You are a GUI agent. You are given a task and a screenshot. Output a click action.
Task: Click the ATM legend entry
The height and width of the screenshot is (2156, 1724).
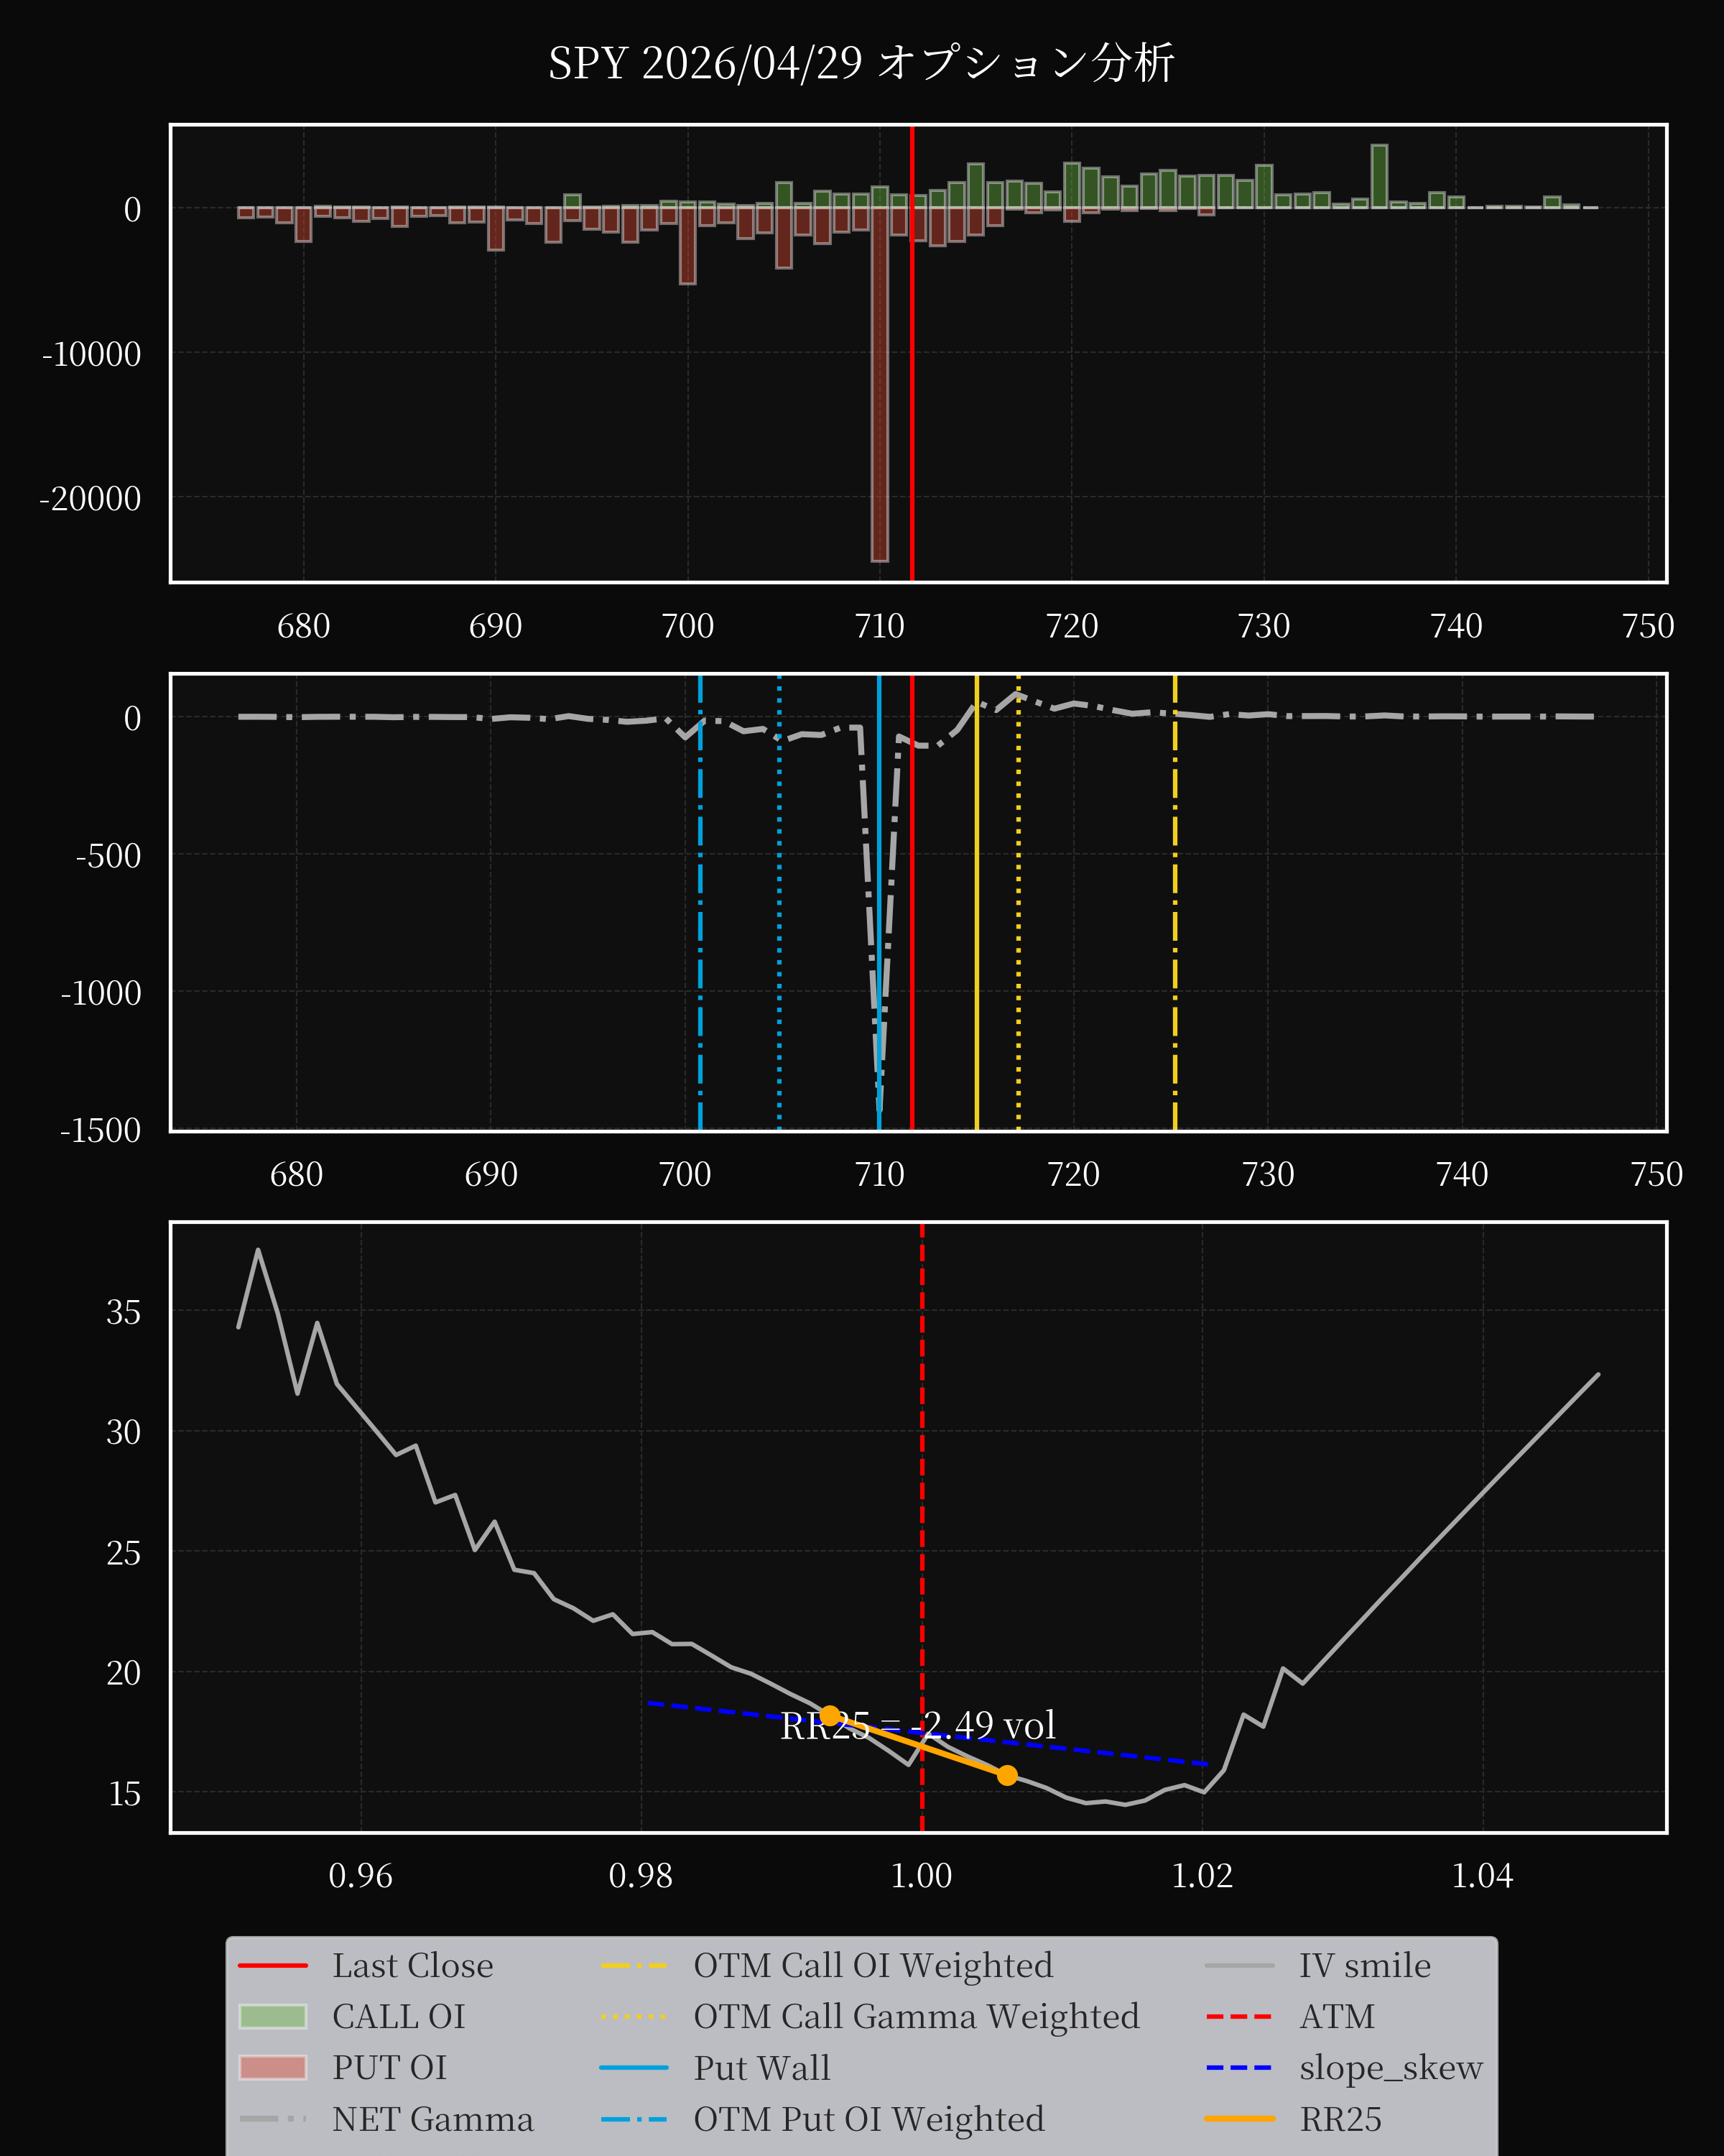point(1290,2016)
